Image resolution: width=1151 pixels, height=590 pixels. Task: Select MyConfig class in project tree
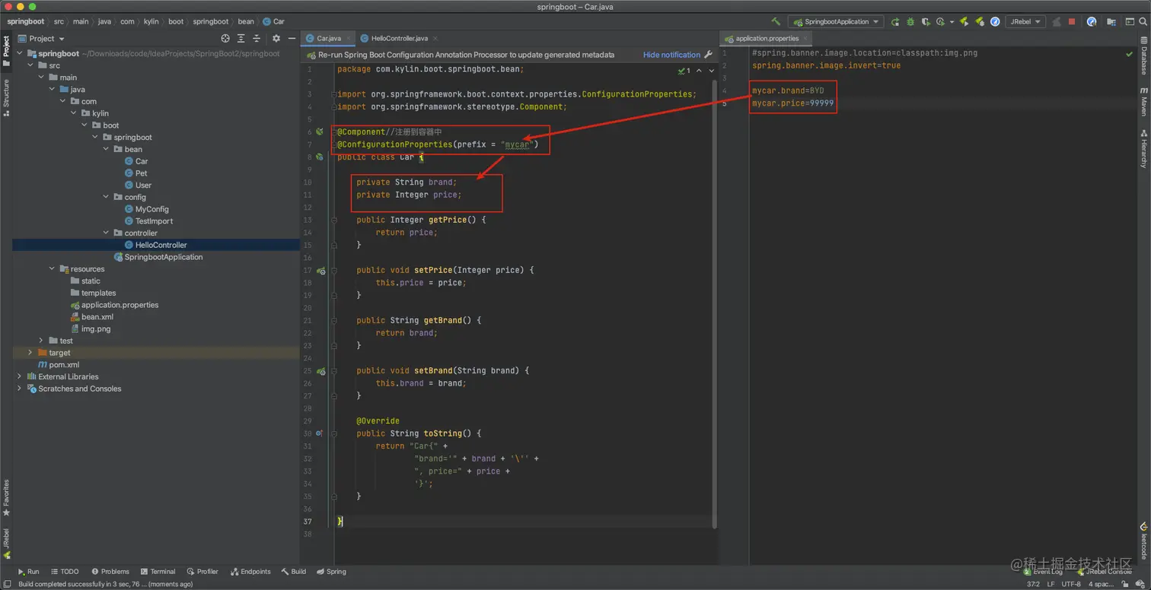(147, 209)
